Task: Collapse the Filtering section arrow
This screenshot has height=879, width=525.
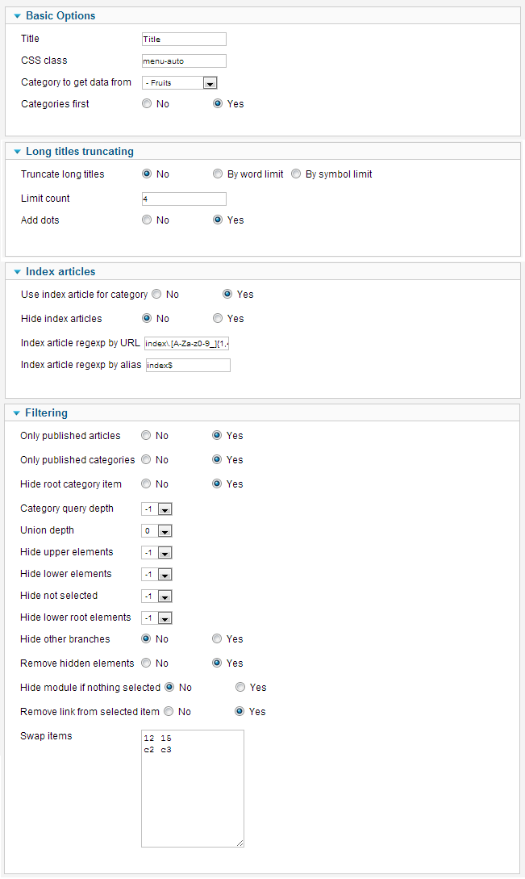Action: coord(17,413)
